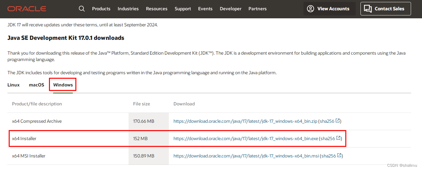Open the Support menu
Viewport: 422px width, 170px height.
183,9
